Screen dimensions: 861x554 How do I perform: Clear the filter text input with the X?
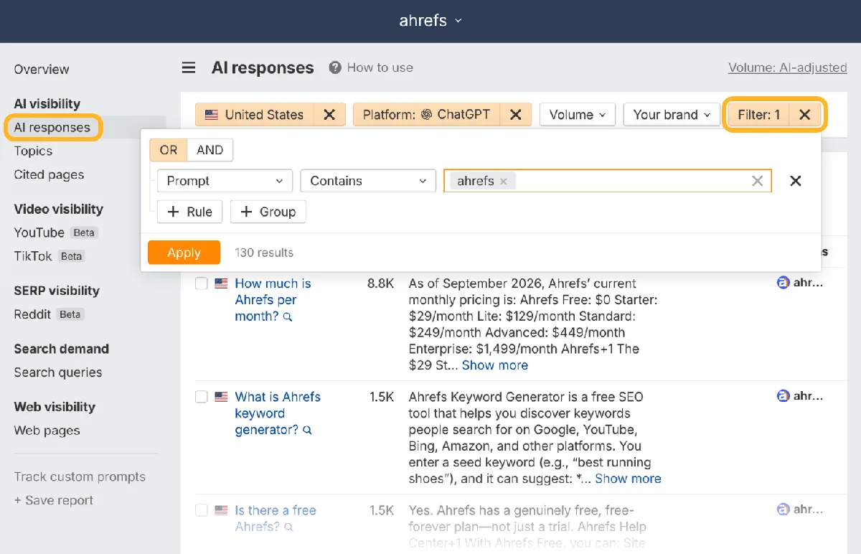757,181
